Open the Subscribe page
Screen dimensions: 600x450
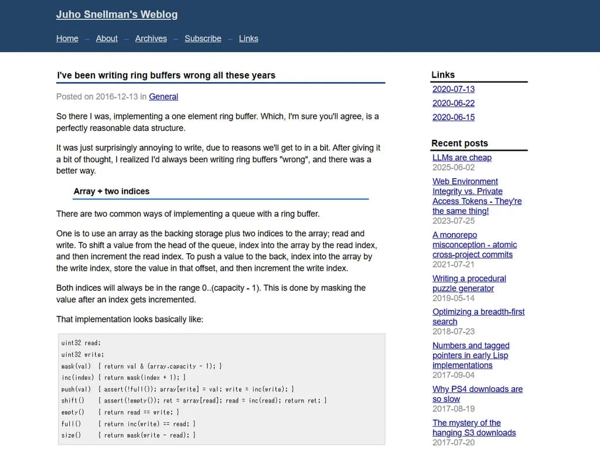(x=203, y=38)
